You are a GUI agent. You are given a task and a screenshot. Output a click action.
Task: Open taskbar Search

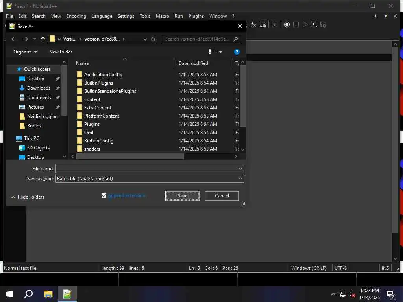[28, 294]
